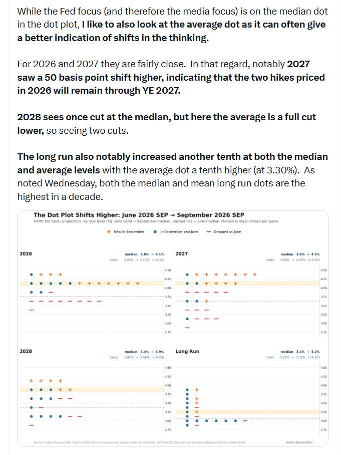Click the Federal Reserve SEP source footnote
Viewport: 341px width, 455px height.
(139, 442)
